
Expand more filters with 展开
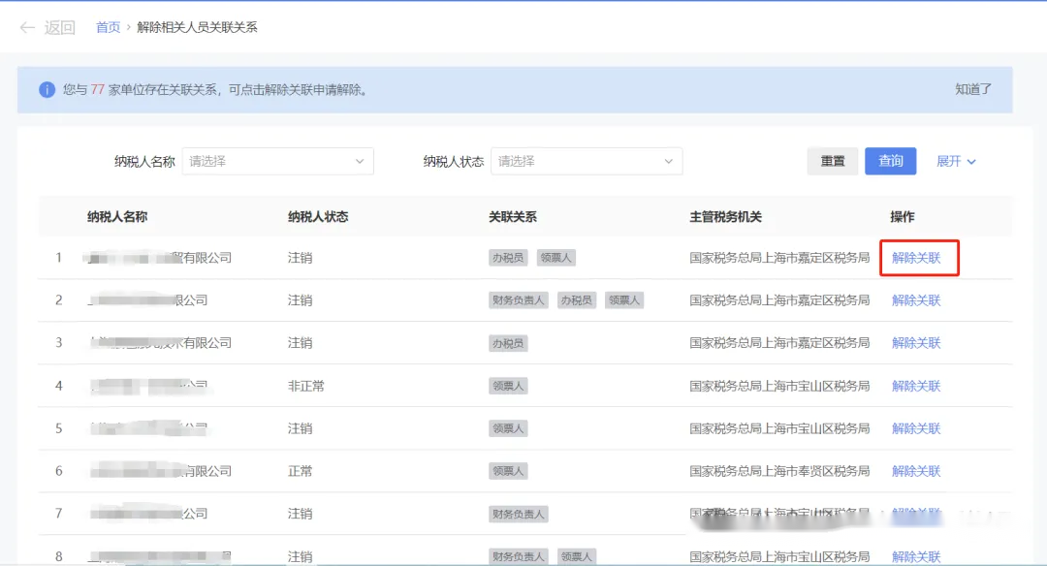pos(956,161)
